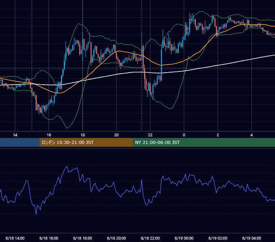
Task: Click the NY 21:00-06:00 JST session bar
Action: point(203,142)
